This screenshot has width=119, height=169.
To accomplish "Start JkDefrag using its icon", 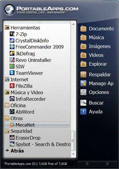I will coord(12,54).
